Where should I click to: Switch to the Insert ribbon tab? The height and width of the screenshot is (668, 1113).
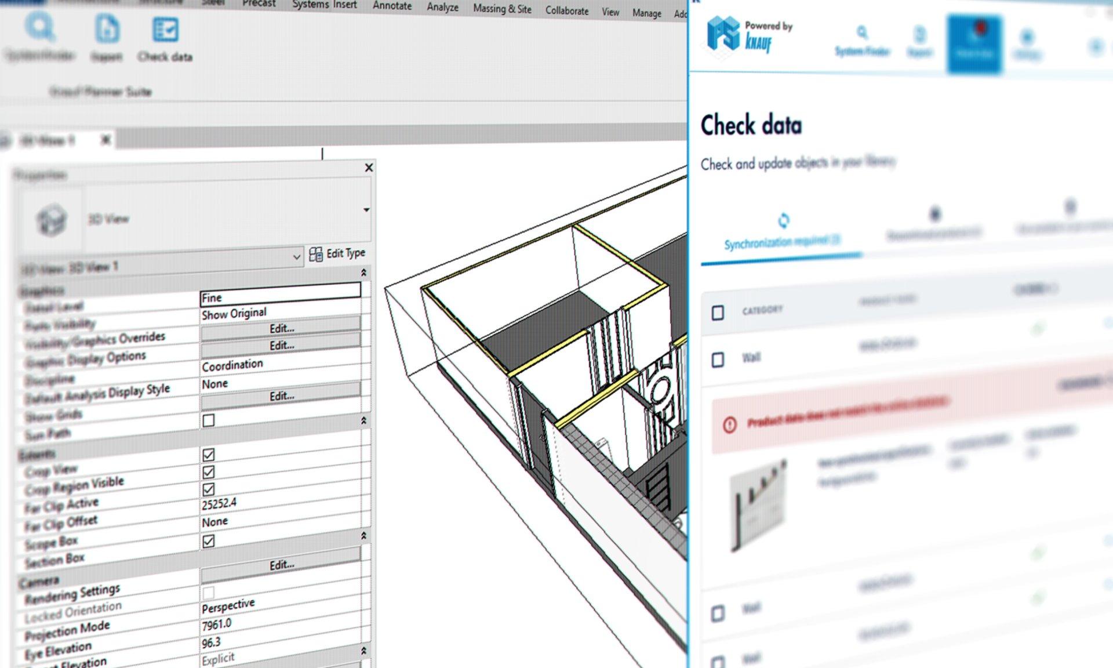tap(345, 5)
